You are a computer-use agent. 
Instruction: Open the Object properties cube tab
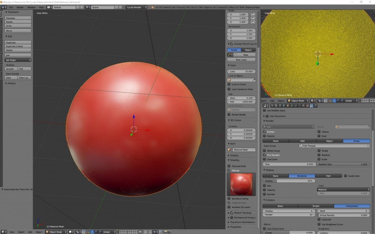(287, 106)
